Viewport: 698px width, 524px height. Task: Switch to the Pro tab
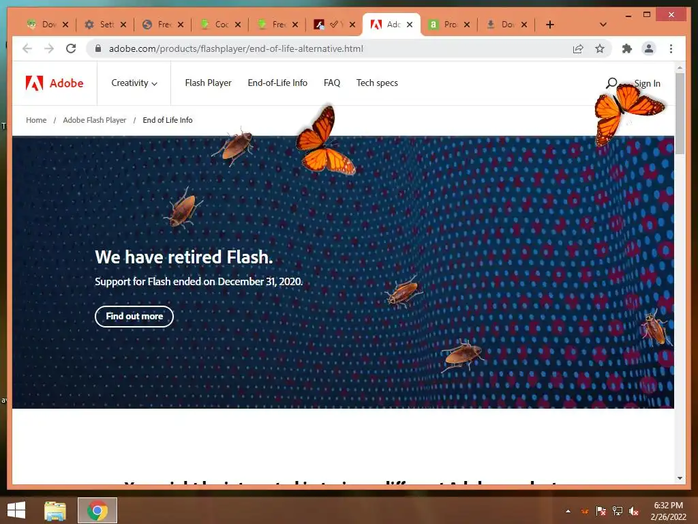coord(449,25)
